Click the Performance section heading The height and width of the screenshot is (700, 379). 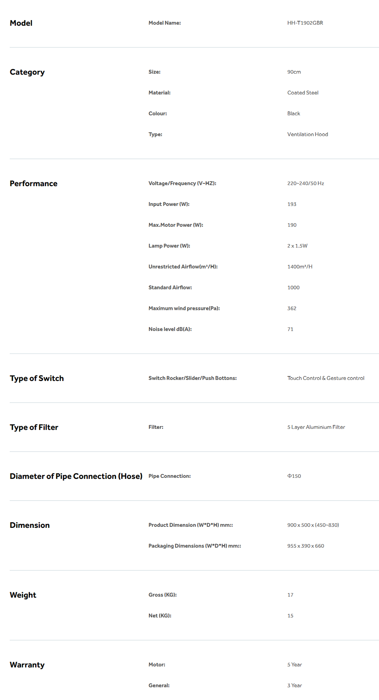click(34, 184)
